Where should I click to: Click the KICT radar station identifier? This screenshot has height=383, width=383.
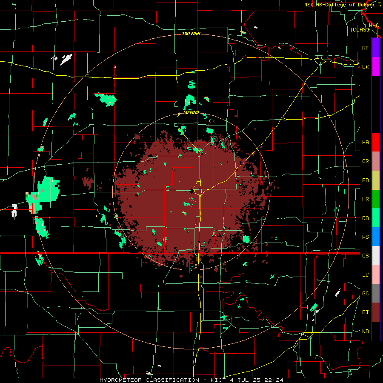pos(219,380)
